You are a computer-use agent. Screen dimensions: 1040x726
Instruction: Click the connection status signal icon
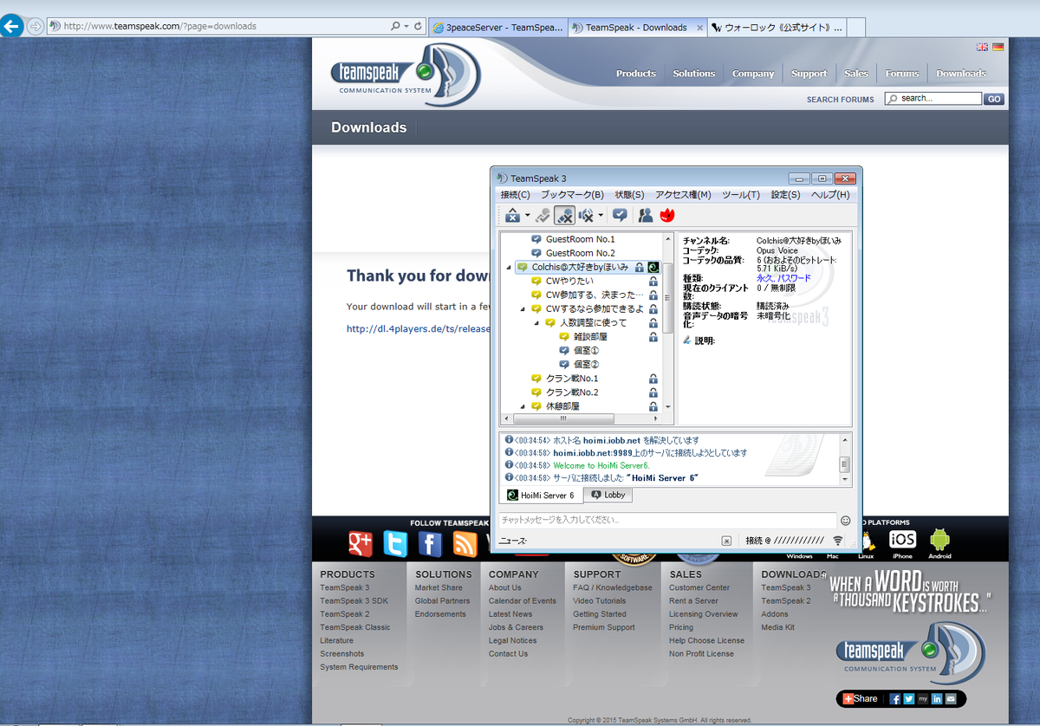838,541
